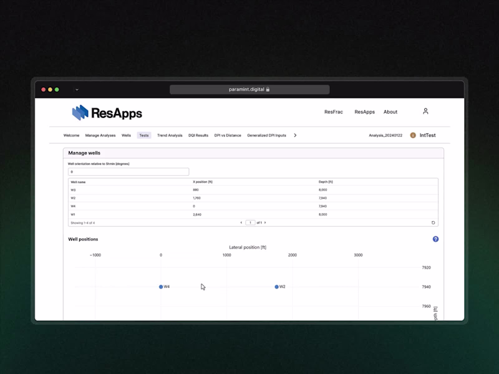Click the Manage wells panel title
The image size is (499, 374).
click(x=84, y=153)
